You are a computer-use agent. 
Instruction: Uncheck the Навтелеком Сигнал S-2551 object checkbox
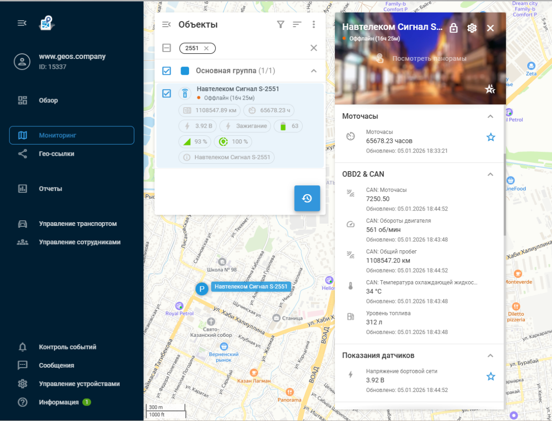[167, 94]
